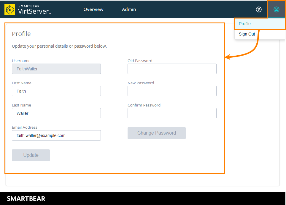The image size is (286, 205).
Task: Click the Change Password button
Action: [156, 133]
